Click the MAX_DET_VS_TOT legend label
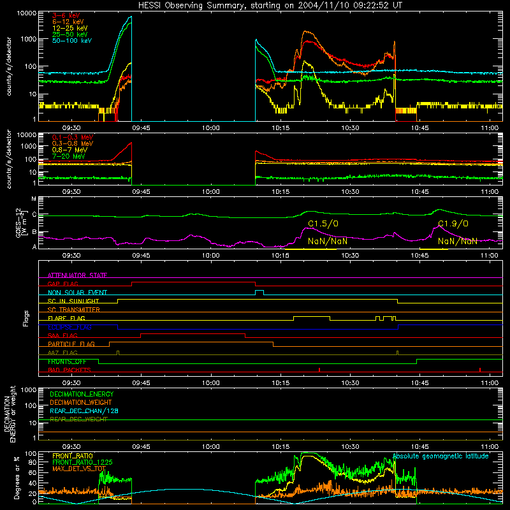Viewport: 510px width, 510px height. [79, 469]
